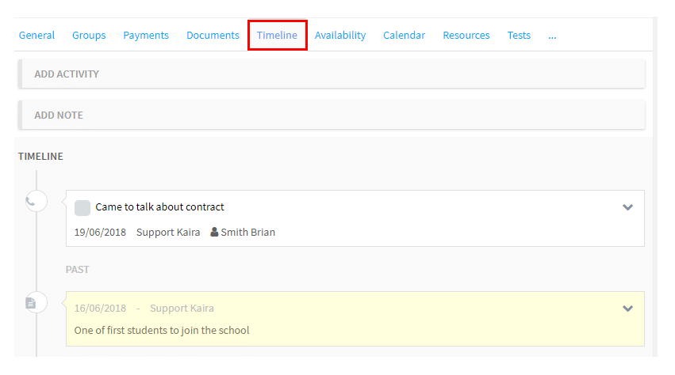Click the 'Came to talk about contract' title

(159, 207)
